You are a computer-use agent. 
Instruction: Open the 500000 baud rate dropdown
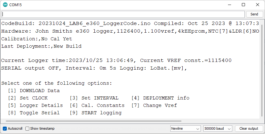click(x=218, y=128)
